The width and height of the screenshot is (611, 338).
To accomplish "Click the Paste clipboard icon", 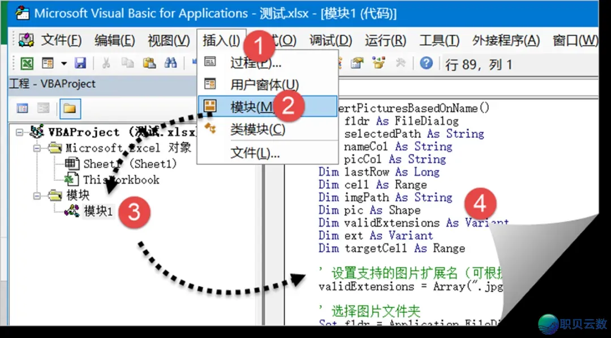I will point(149,63).
